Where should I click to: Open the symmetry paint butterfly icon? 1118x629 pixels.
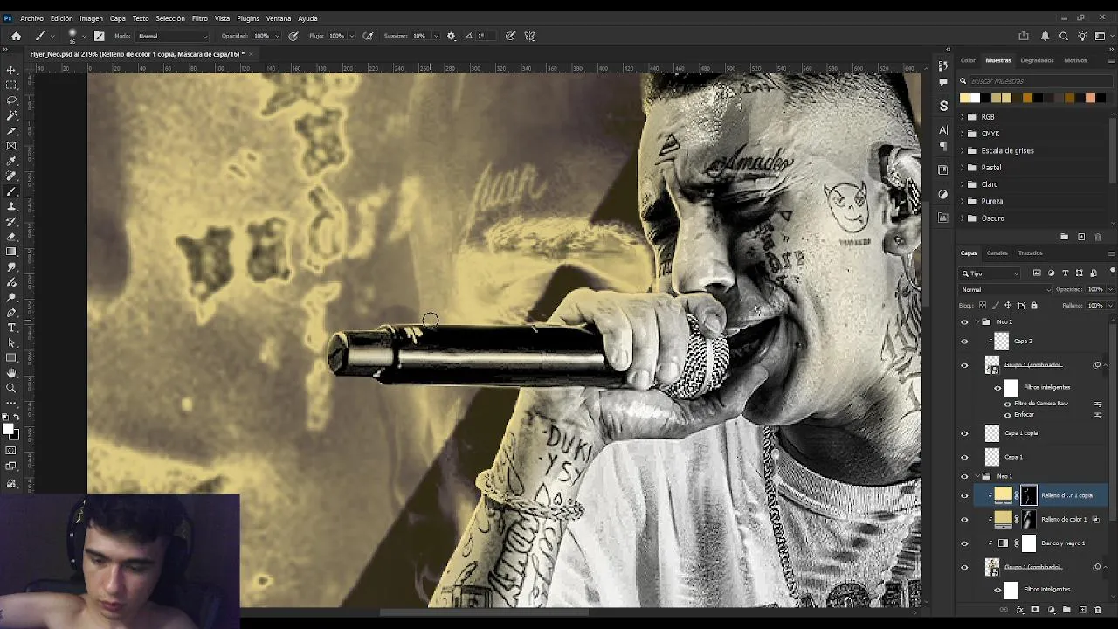tap(529, 36)
